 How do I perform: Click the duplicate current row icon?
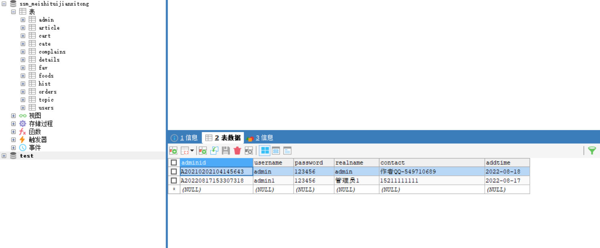(214, 150)
